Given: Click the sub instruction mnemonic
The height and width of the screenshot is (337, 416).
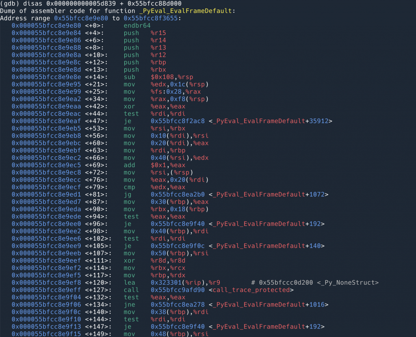Looking at the screenshot, I should (129, 77).
